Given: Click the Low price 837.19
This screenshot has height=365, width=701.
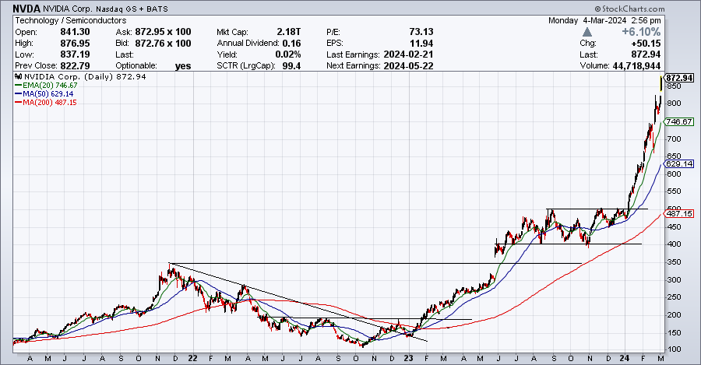Looking at the screenshot, I should point(75,54).
